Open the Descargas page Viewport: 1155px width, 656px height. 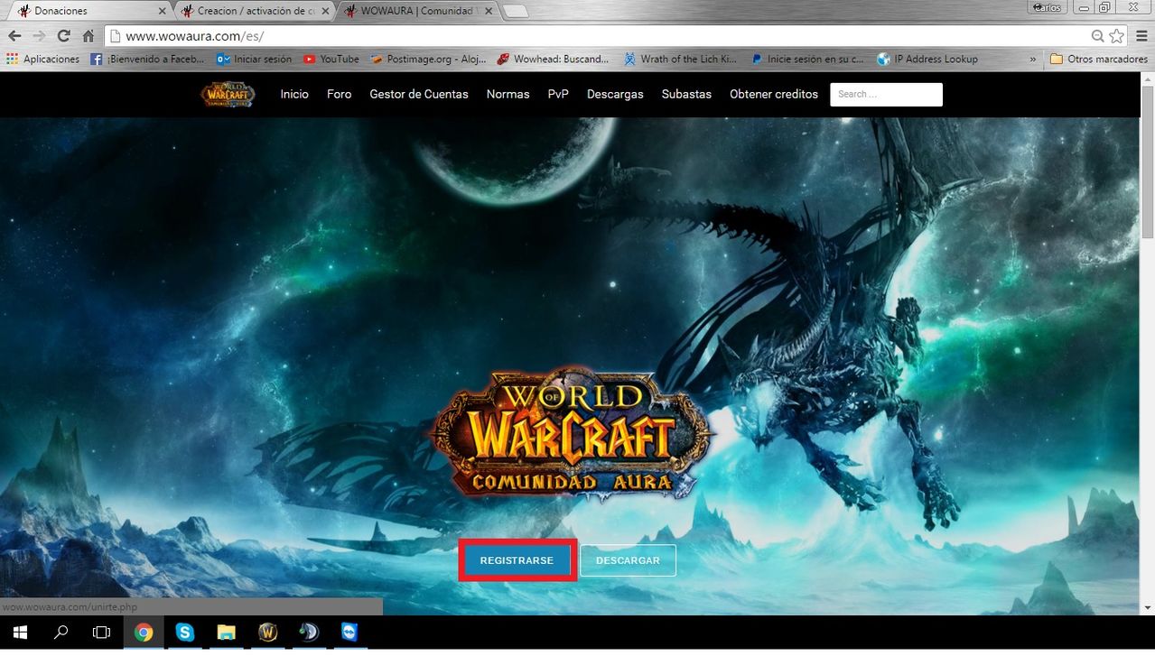click(615, 94)
